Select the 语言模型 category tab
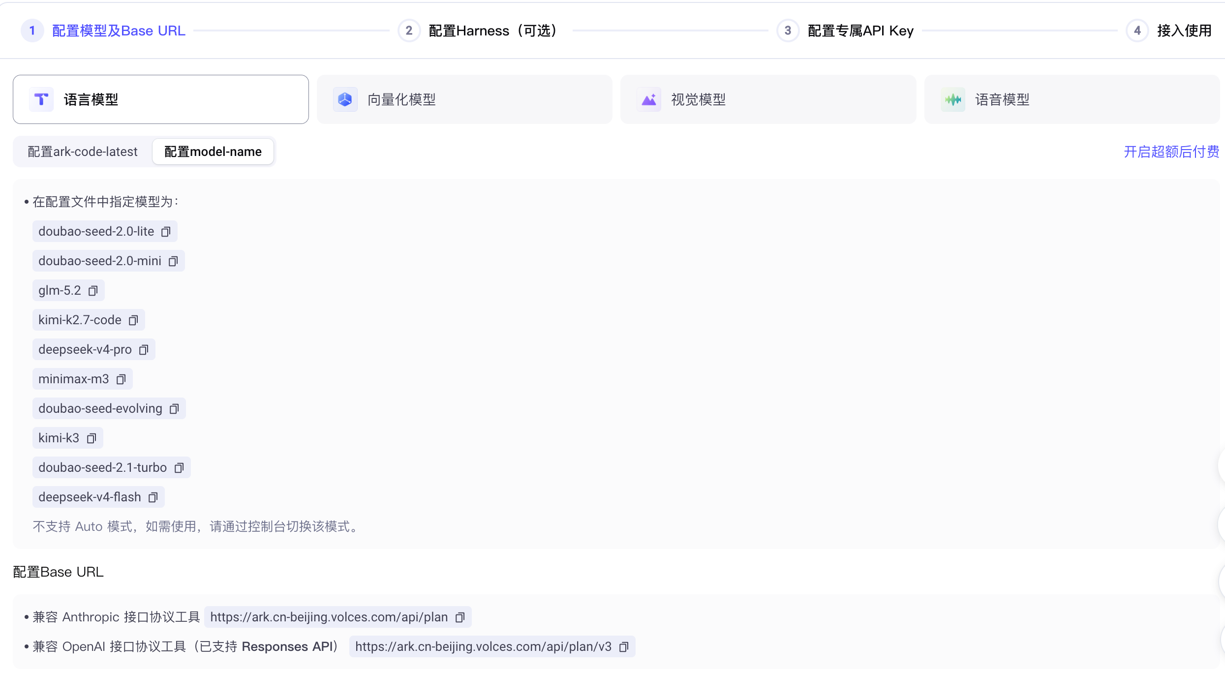Viewport: 1225px width, 674px height. coord(161,99)
